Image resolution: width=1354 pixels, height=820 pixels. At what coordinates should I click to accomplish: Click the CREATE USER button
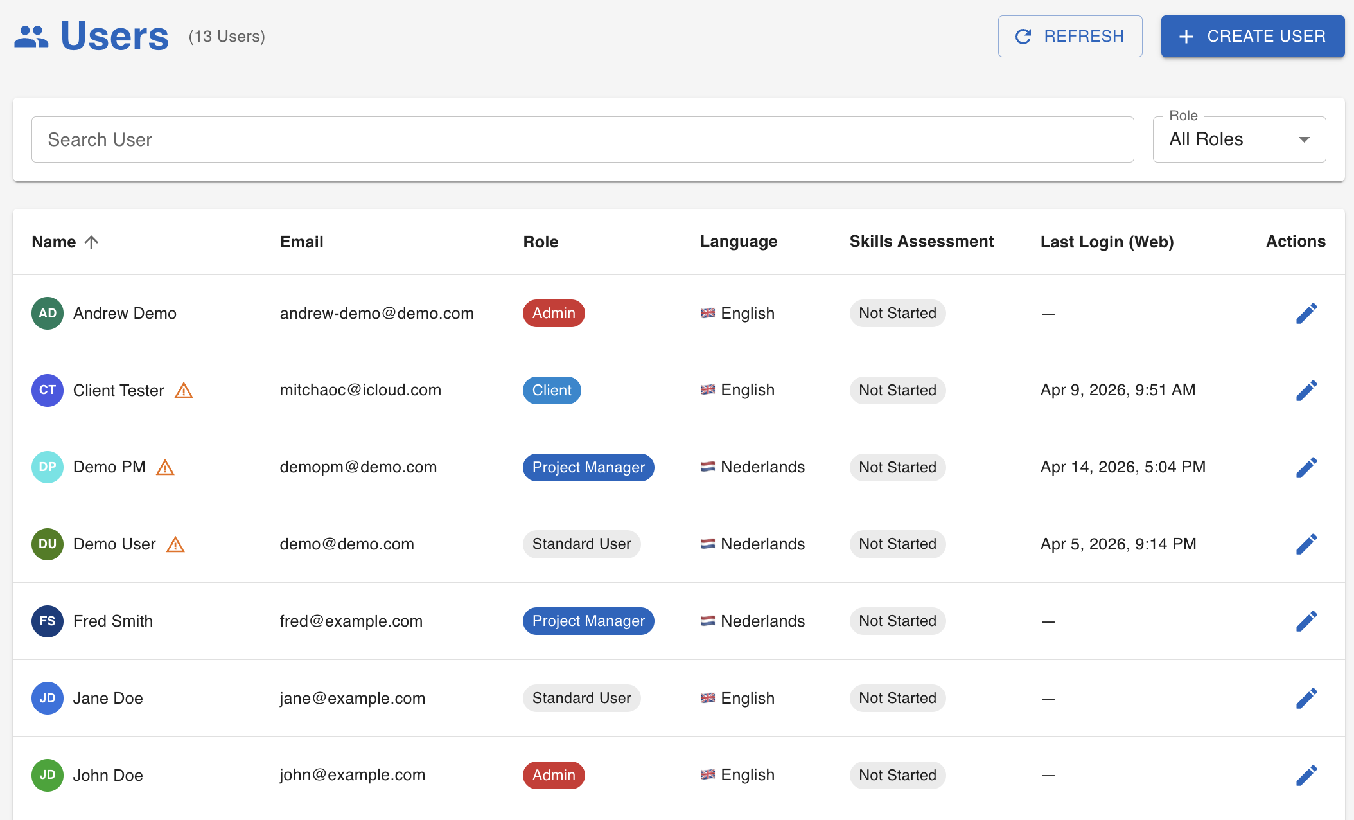coord(1251,36)
